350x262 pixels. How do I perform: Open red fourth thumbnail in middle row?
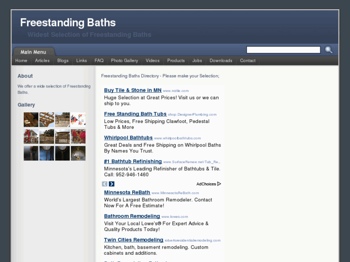(x=78, y=137)
